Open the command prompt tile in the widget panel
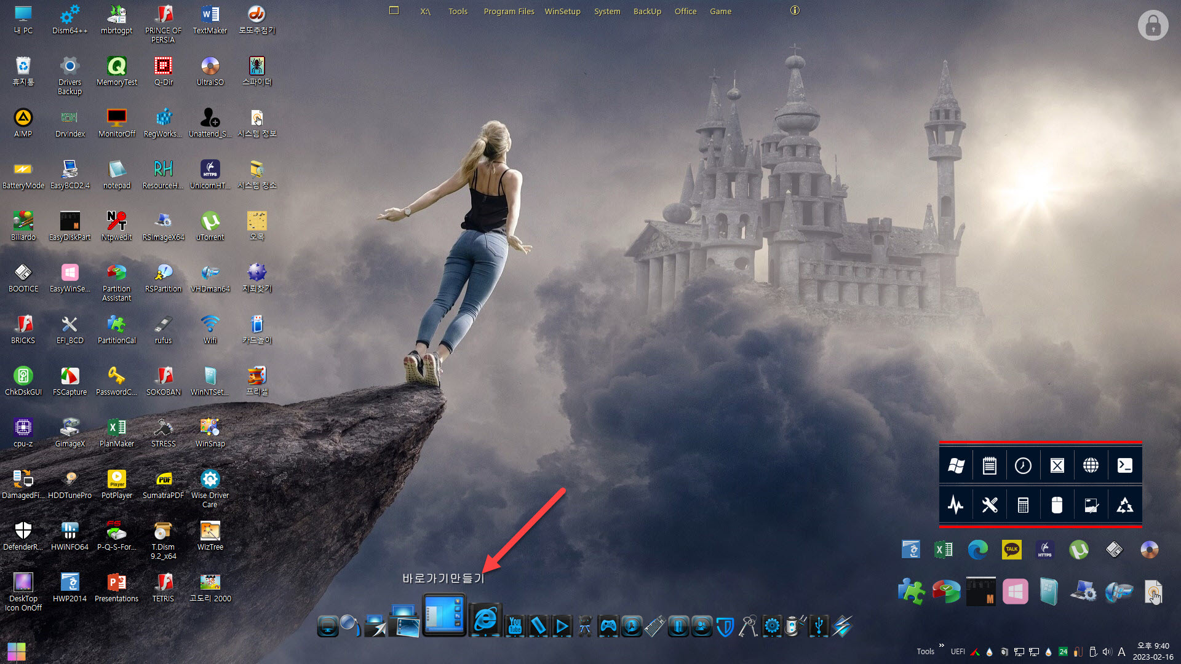This screenshot has height=664, width=1181. [1124, 466]
